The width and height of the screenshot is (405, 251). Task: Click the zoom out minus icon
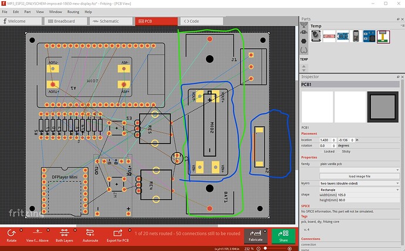[x=258, y=249]
